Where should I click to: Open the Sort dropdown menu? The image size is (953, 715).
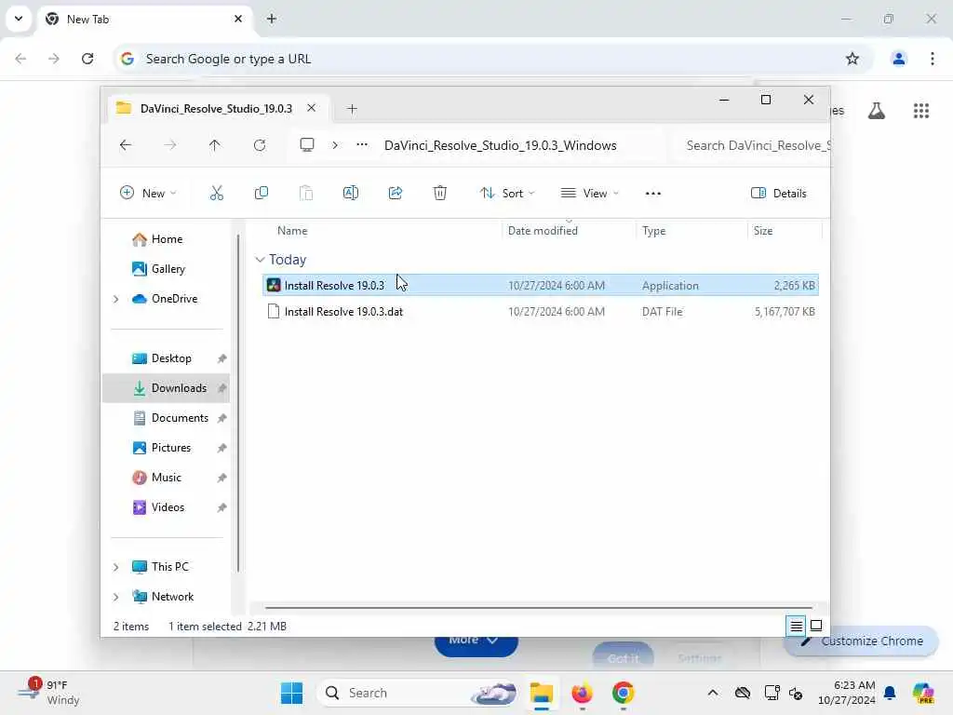507,194
